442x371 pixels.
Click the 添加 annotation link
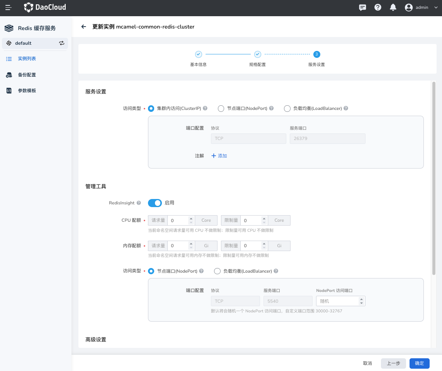coord(219,156)
